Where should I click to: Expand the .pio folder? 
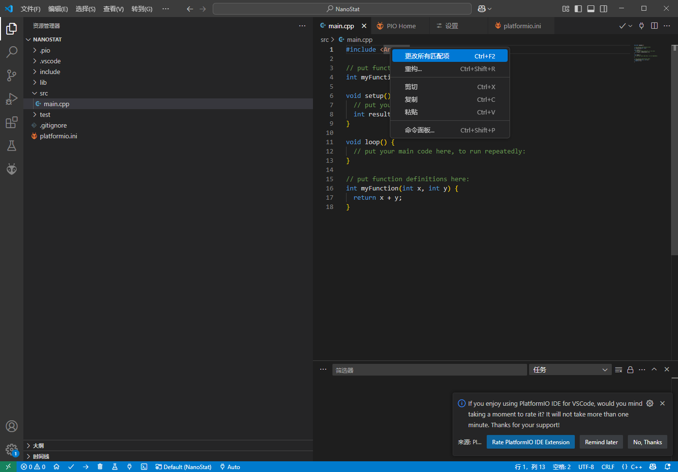(168, 50)
